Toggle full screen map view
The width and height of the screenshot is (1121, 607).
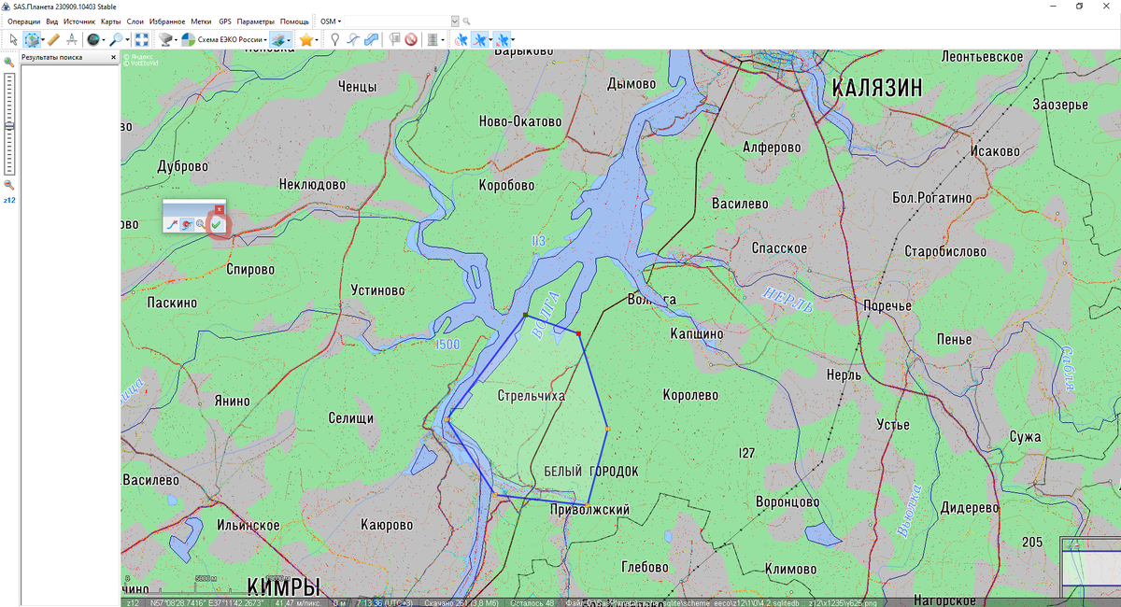click(x=141, y=39)
